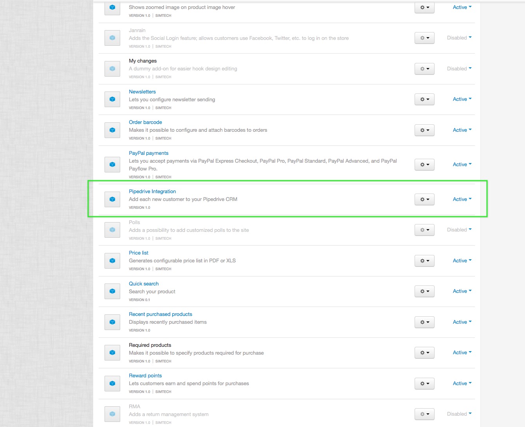Screen dimensions: 525x427
Task: Open the Price list add-on link
Action: (x=139, y=253)
